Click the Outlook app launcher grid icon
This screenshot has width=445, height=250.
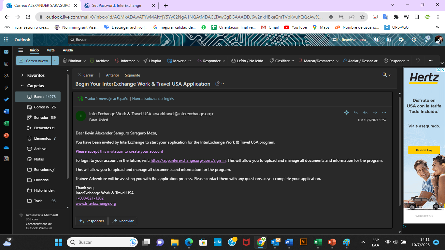click(6, 40)
